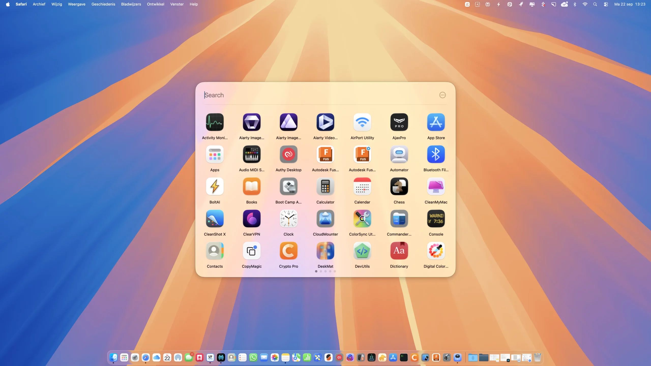Open Control Center from the menu bar
Image resolution: width=651 pixels, height=366 pixels.
click(606, 4)
